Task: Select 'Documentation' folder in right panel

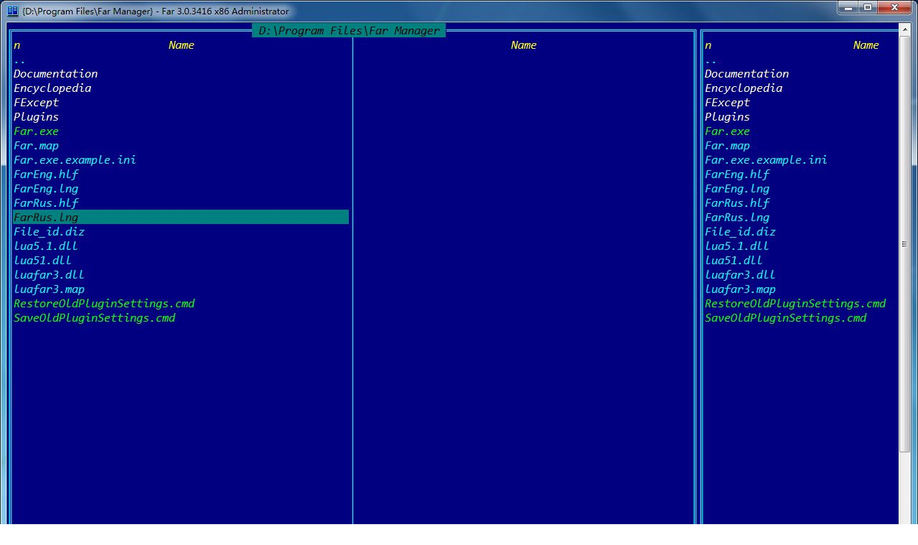Action: [x=746, y=74]
